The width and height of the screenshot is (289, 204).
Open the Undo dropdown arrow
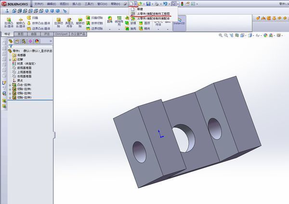coord(169,4)
